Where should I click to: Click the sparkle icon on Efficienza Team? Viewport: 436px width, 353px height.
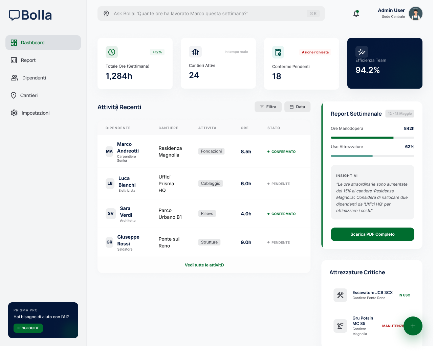click(x=362, y=52)
